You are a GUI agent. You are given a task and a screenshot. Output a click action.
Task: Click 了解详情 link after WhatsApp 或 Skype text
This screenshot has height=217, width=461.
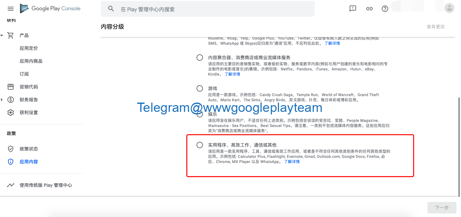click(x=332, y=43)
